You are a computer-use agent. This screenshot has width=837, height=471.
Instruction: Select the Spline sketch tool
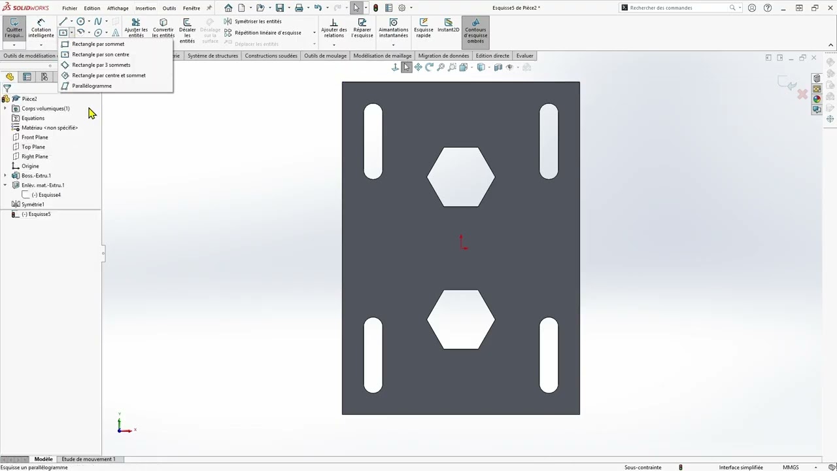coord(97,22)
